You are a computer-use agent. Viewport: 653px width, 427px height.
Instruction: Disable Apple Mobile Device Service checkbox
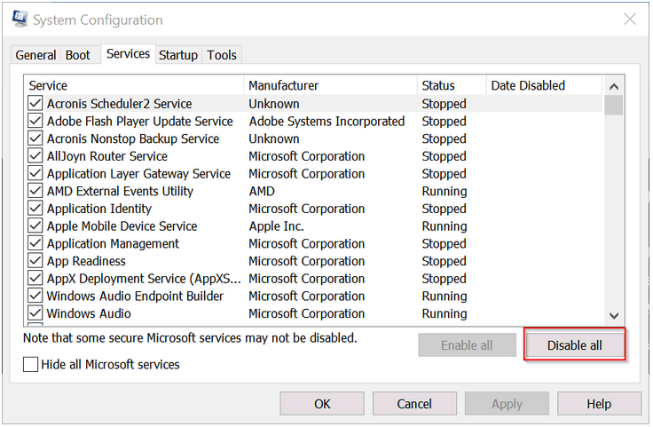35,225
